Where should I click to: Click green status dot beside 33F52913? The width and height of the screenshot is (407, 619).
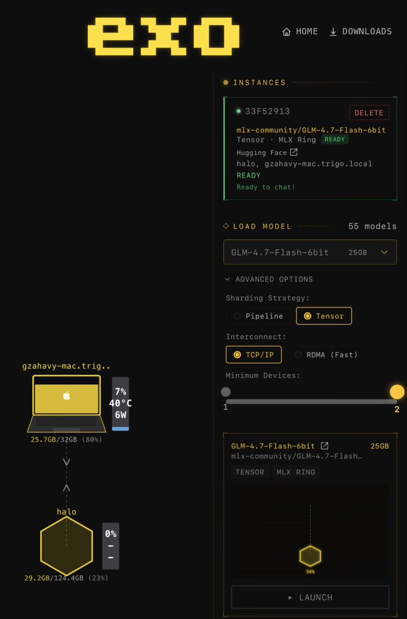pos(238,111)
